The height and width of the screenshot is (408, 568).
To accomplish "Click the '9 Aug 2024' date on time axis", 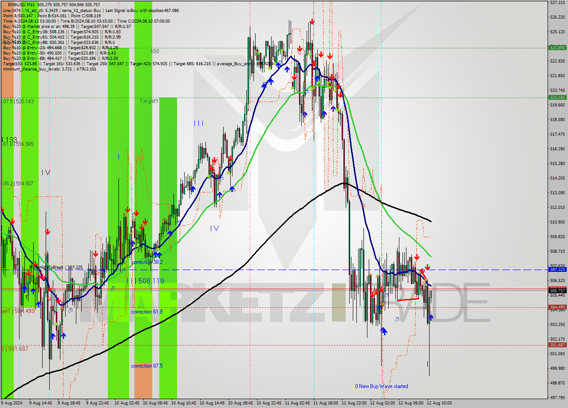I will coord(12,403).
